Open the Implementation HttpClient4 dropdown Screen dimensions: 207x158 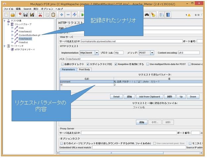click(97, 53)
